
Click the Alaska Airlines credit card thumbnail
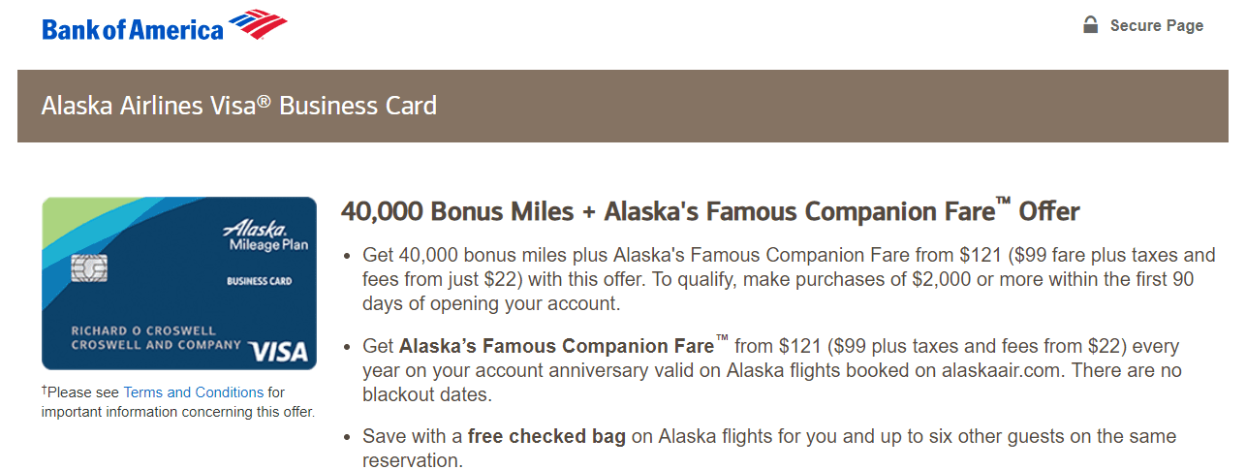179,283
